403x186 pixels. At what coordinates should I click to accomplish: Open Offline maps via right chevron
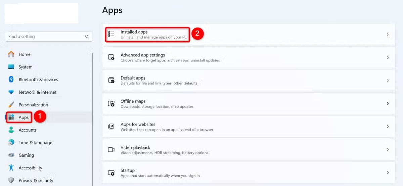pos(388,103)
